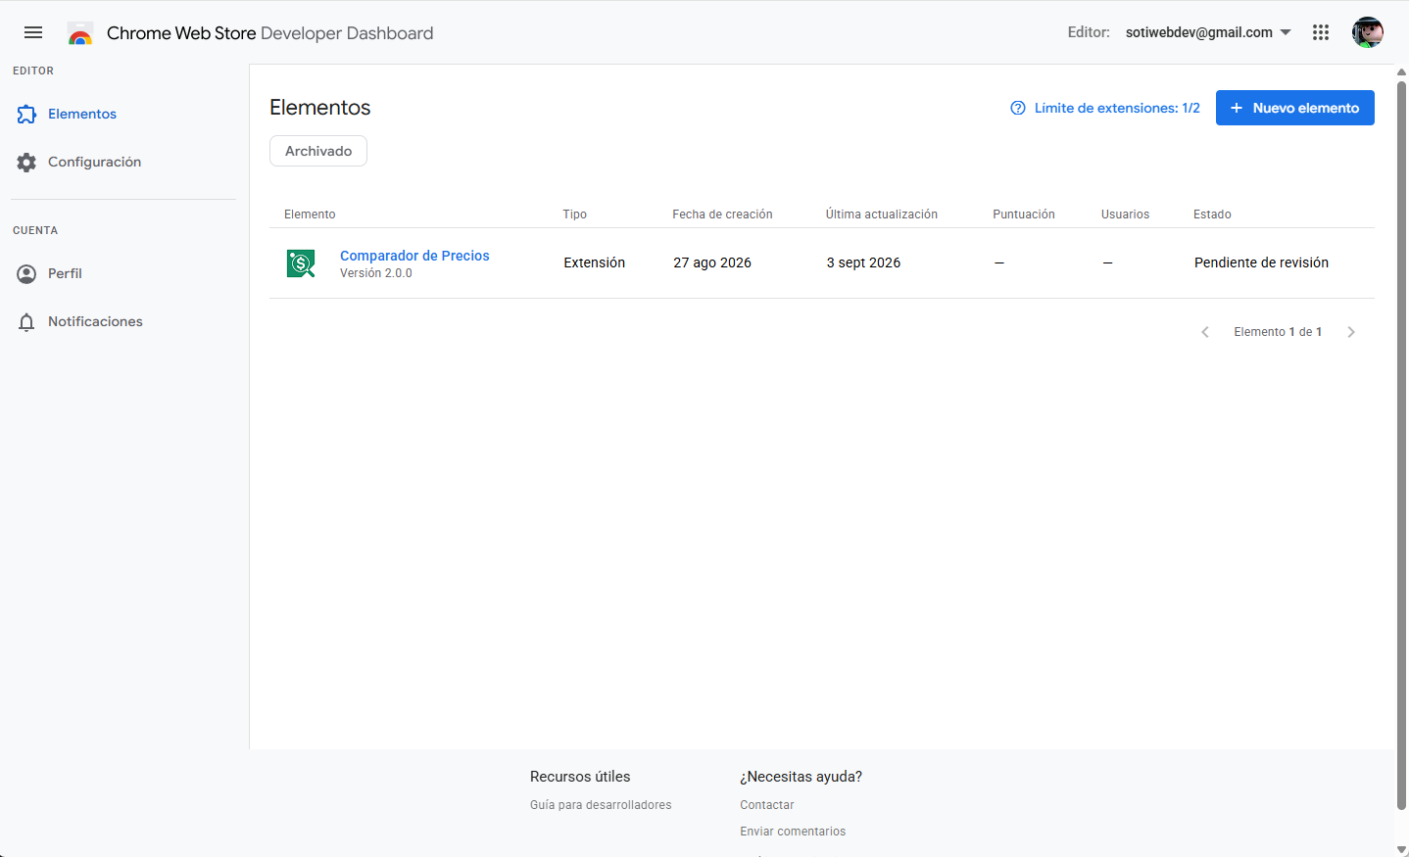This screenshot has width=1409, height=857.
Task: Click the Chrome Web Store logo
Action: (x=80, y=33)
